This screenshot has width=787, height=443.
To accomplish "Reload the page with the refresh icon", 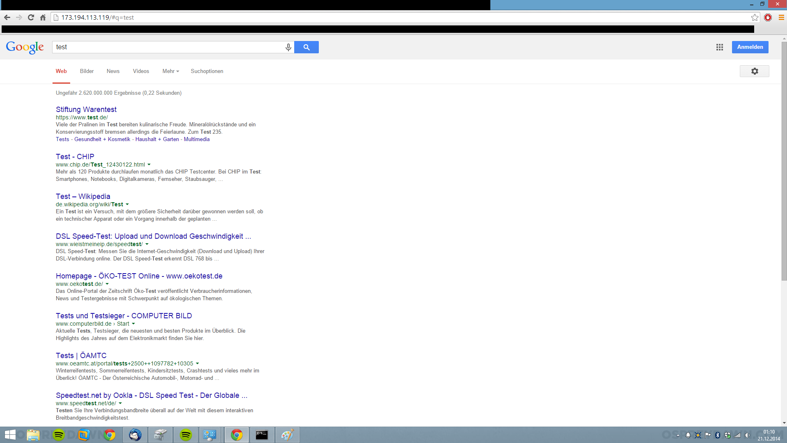I will (x=31, y=17).
